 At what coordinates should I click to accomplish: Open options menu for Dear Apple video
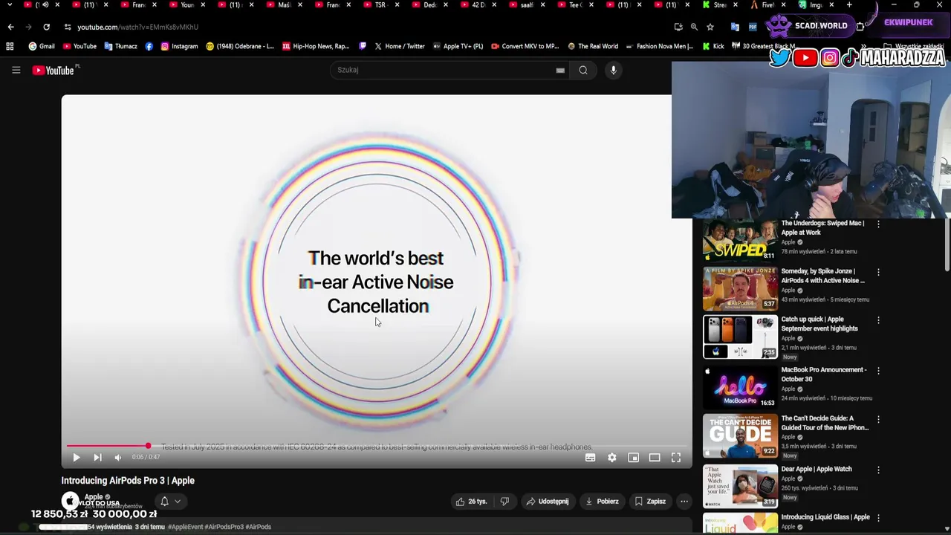(878, 470)
